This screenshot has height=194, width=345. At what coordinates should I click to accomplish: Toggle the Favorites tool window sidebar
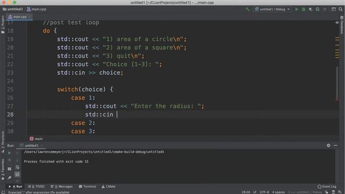tap(3, 169)
